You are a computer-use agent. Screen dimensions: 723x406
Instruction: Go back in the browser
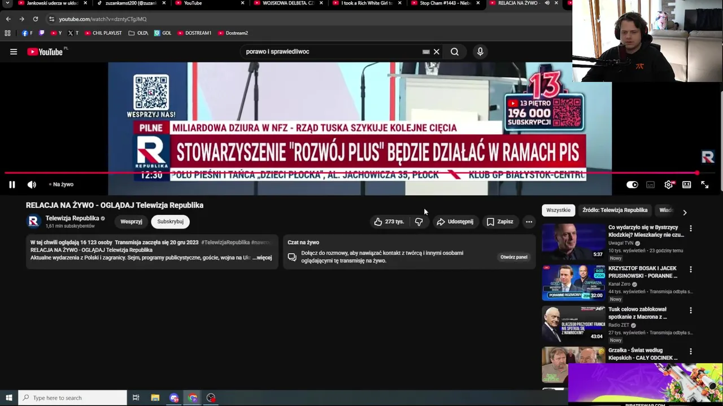(x=8, y=19)
